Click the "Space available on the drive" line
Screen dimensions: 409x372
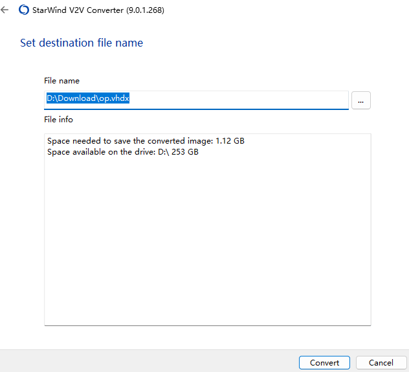pos(104,152)
